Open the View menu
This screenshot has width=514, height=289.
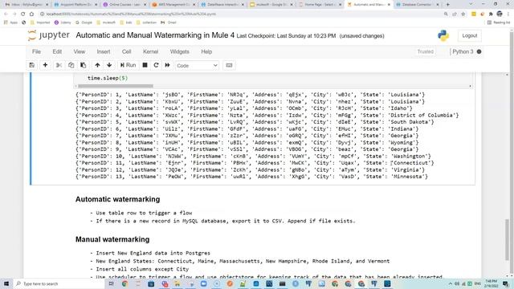(79, 51)
